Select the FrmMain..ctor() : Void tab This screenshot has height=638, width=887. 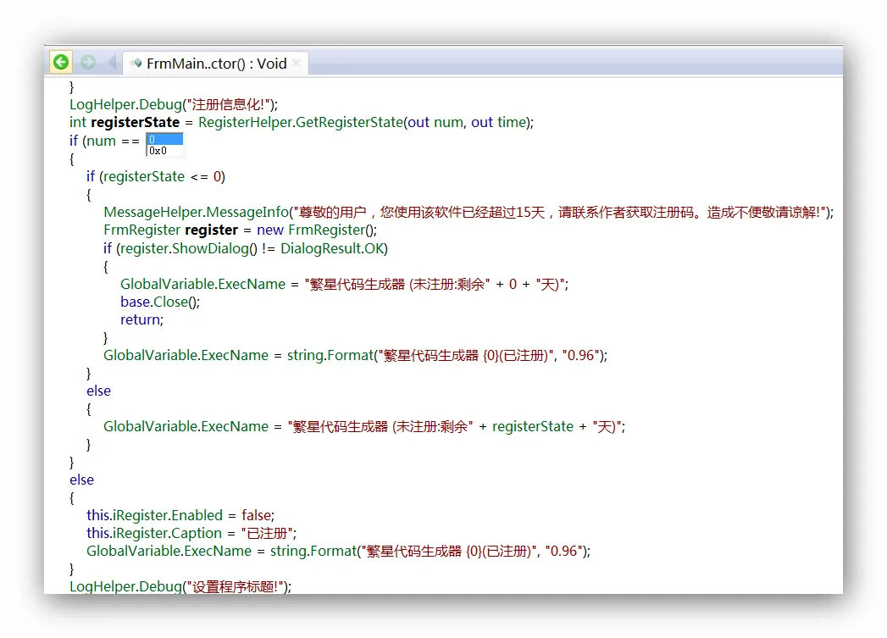pos(216,64)
